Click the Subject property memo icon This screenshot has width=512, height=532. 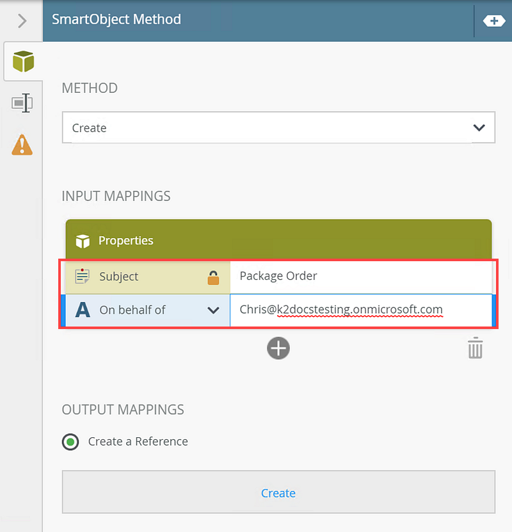tap(82, 277)
